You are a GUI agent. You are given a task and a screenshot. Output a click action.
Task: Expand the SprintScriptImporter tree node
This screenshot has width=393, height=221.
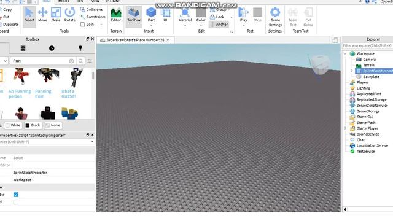(x=351, y=71)
